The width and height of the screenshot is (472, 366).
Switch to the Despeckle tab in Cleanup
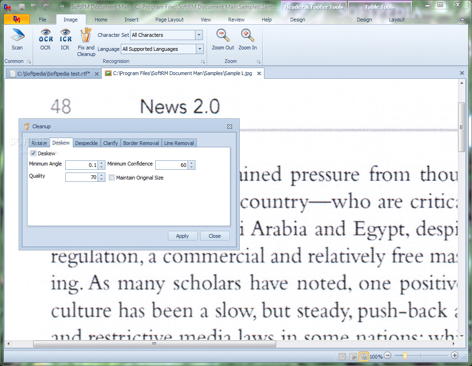(86, 143)
